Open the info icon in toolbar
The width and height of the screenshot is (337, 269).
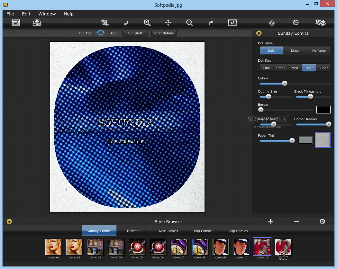point(272,23)
